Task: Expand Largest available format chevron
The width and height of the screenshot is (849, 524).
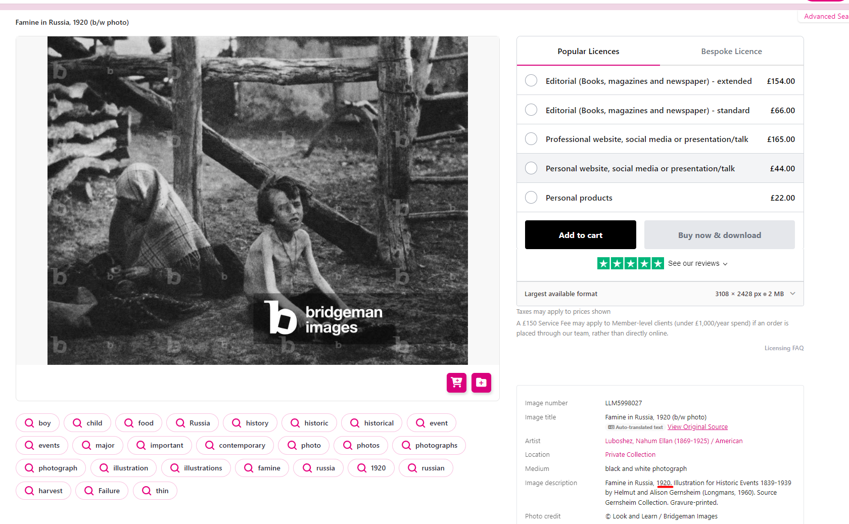Action: (x=792, y=294)
